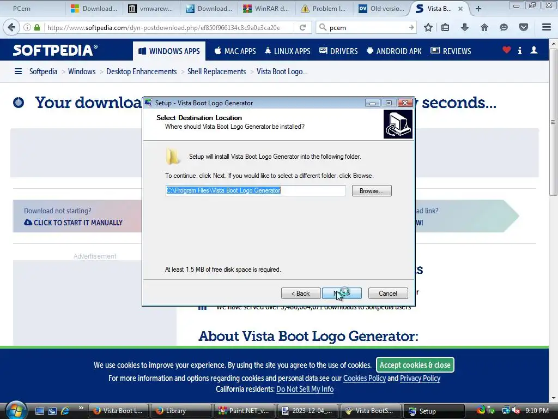Click the volume muted tray icon

(x=516, y=411)
